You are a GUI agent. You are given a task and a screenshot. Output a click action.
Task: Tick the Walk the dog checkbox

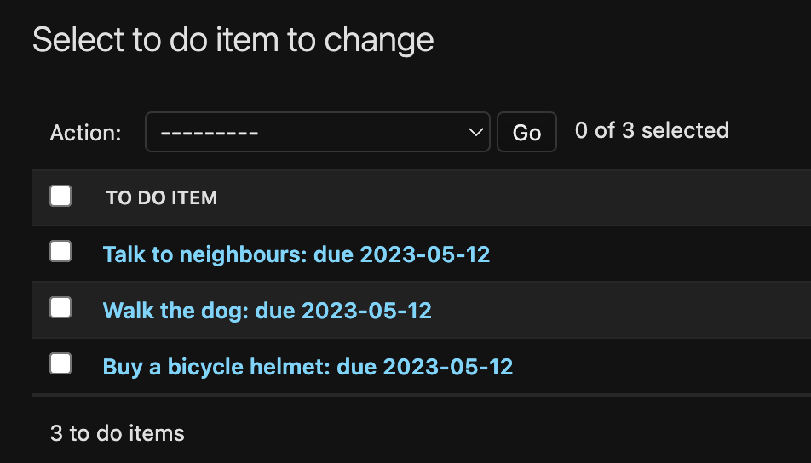60,307
